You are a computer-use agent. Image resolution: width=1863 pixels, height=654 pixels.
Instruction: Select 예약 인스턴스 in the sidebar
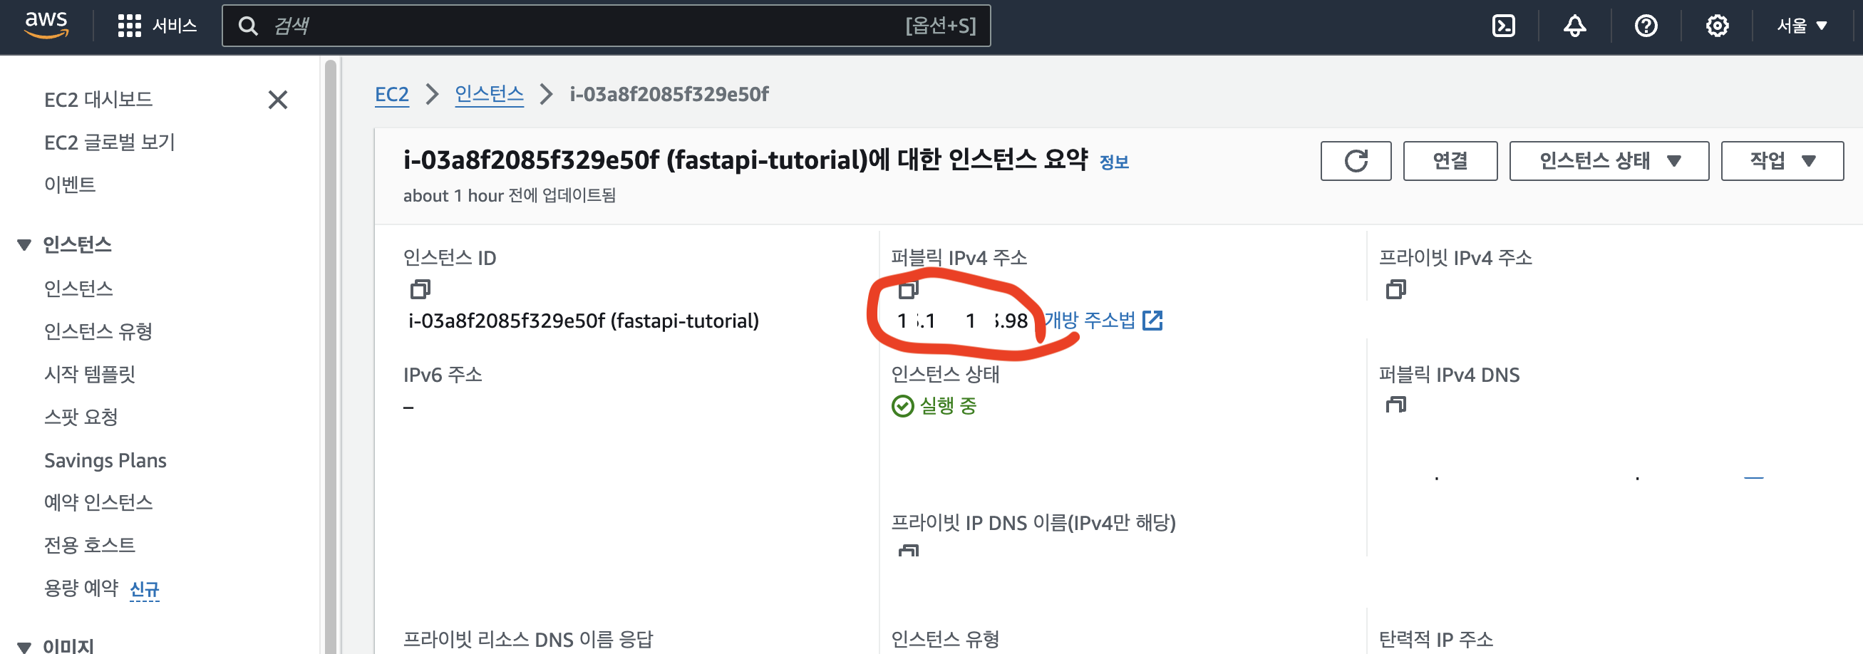point(98,502)
